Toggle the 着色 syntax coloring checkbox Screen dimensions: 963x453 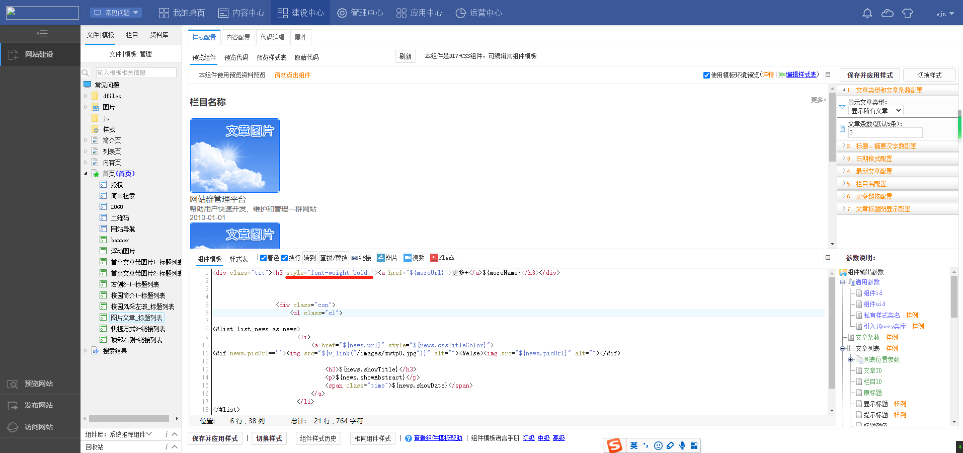point(263,258)
